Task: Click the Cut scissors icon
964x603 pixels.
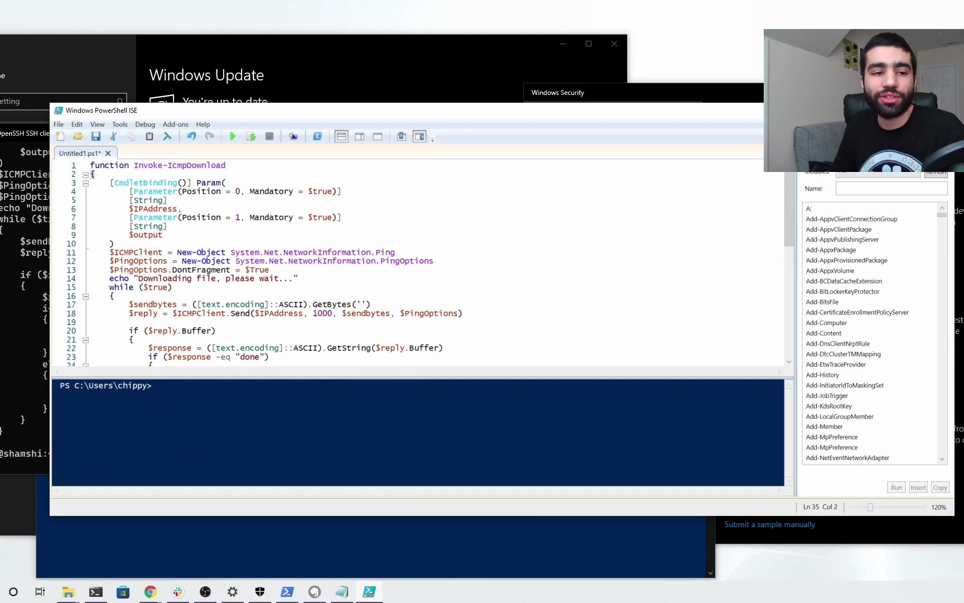Action: (114, 137)
